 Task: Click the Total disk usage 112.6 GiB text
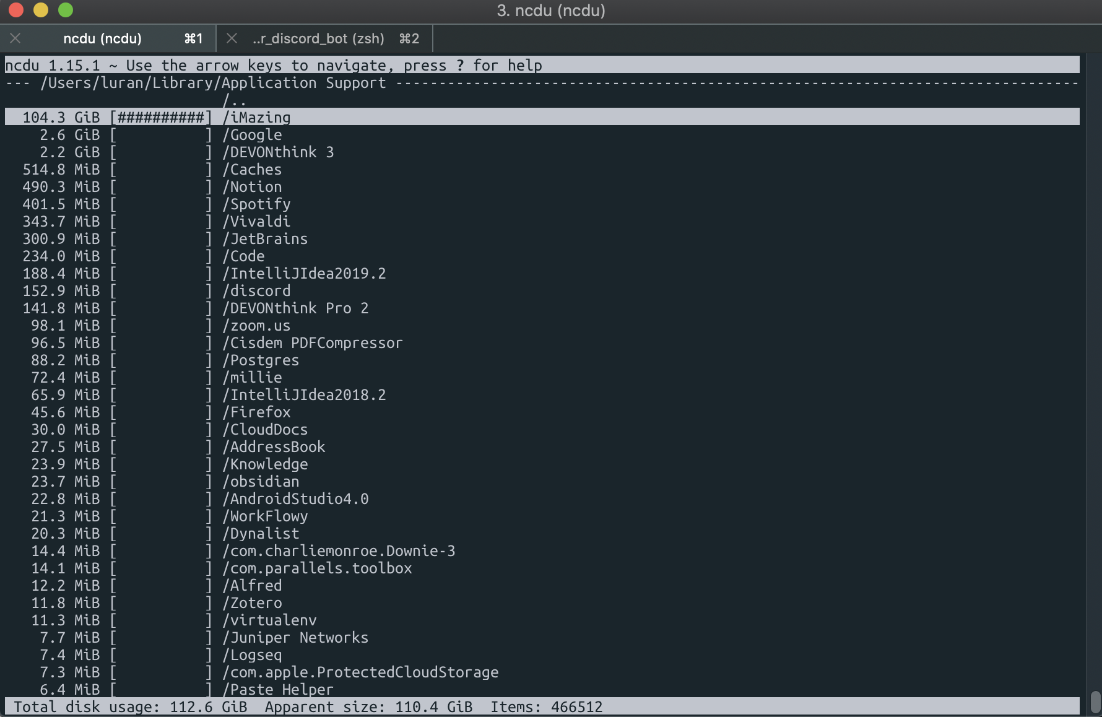point(131,706)
